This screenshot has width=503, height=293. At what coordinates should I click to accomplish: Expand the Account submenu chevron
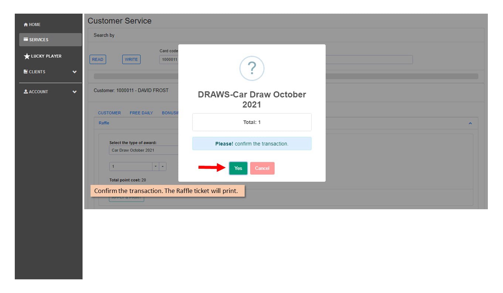[x=75, y=92]
